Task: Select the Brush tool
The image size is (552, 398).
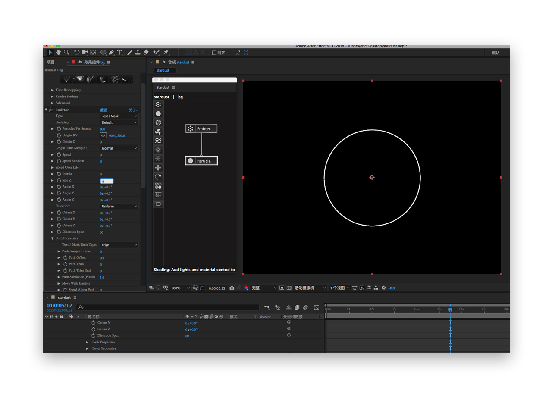Action: 130,52
